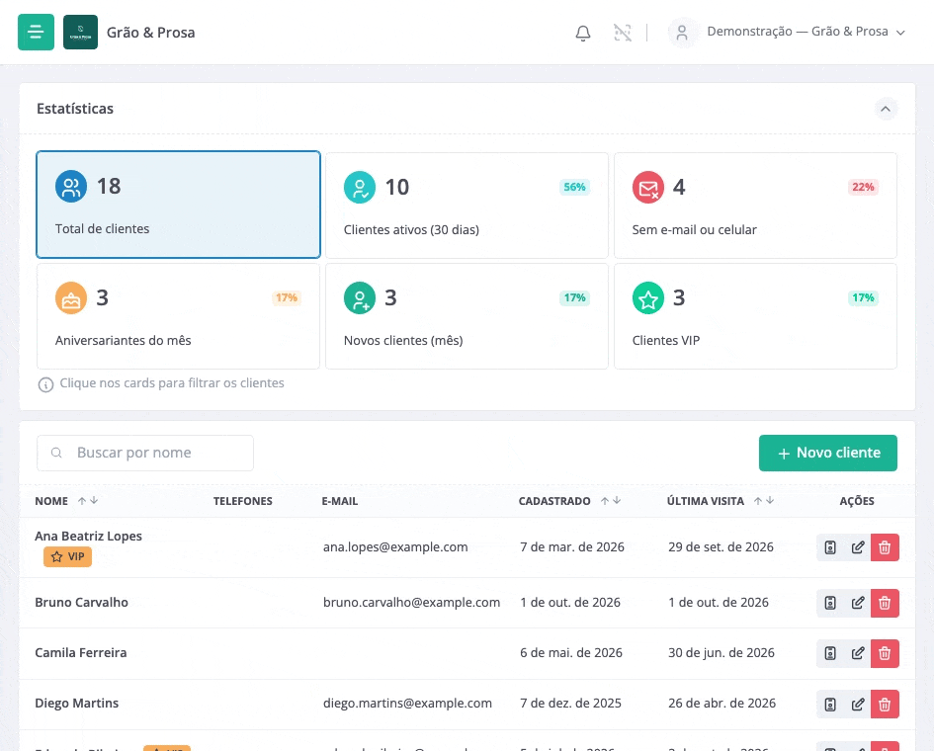This screenshot has width=934, height=751.
Task: Open the notifications bell
Action: [x=583, y=33]
